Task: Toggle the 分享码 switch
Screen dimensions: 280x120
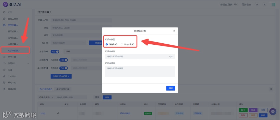Action: pos(55,52)
